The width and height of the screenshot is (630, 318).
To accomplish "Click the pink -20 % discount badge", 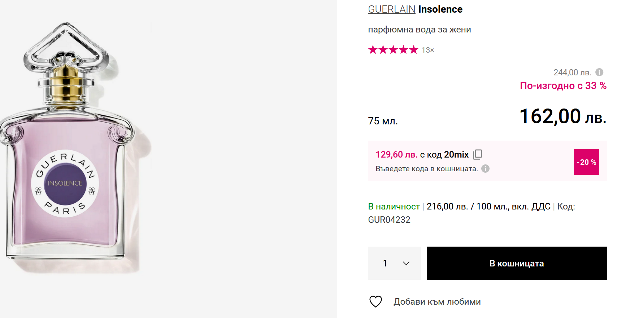I will (586, 162).
